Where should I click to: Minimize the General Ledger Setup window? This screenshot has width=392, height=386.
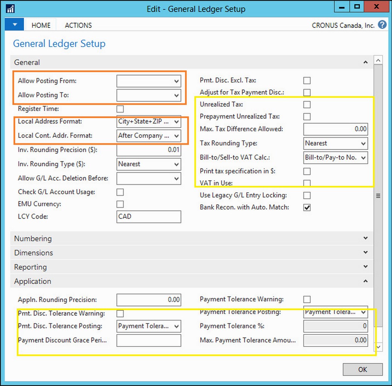coord(342,7)
